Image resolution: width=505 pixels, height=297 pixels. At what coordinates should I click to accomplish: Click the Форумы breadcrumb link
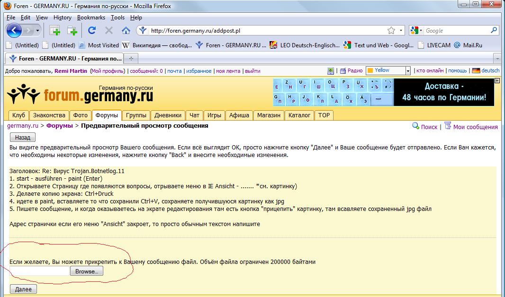point(60,126)
